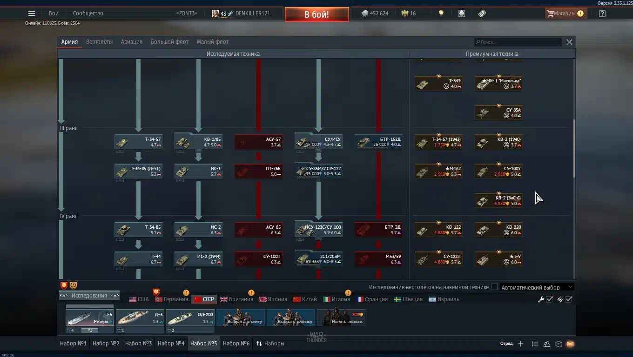Click the В бой! battle button
Image resolution: width=633 pixels, height=357 pixels.
316,14
